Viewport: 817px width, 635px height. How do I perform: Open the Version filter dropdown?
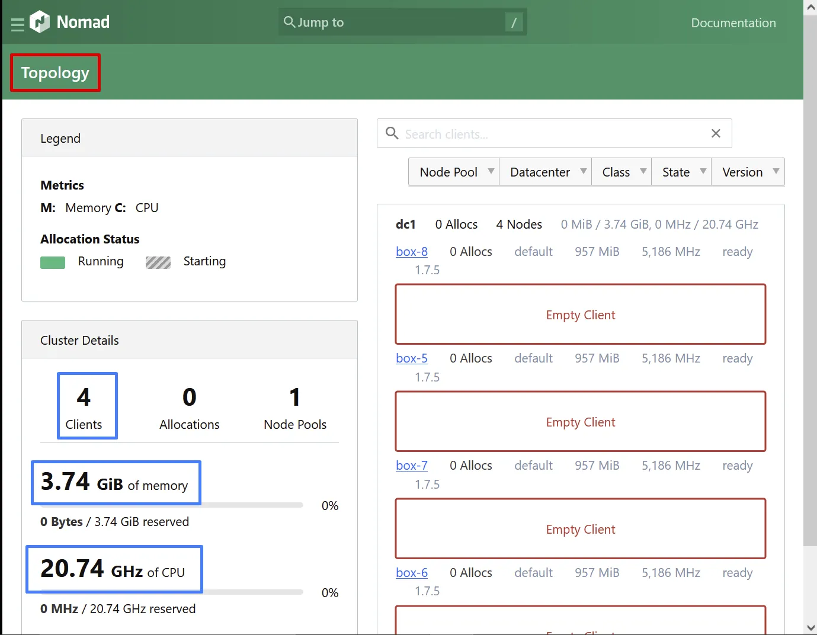pyautogui.click(x=748, y=172)
